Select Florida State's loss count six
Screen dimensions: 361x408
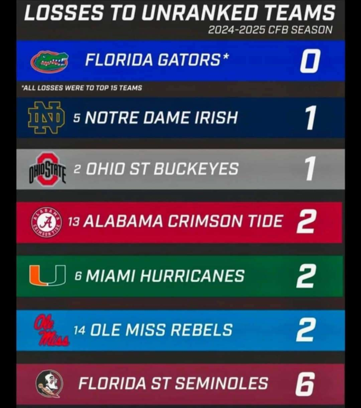pyautogui.click(x=305, y=384)
